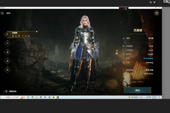Open the Task View taskbar icon
170x113 pixels.
[28, 97]
